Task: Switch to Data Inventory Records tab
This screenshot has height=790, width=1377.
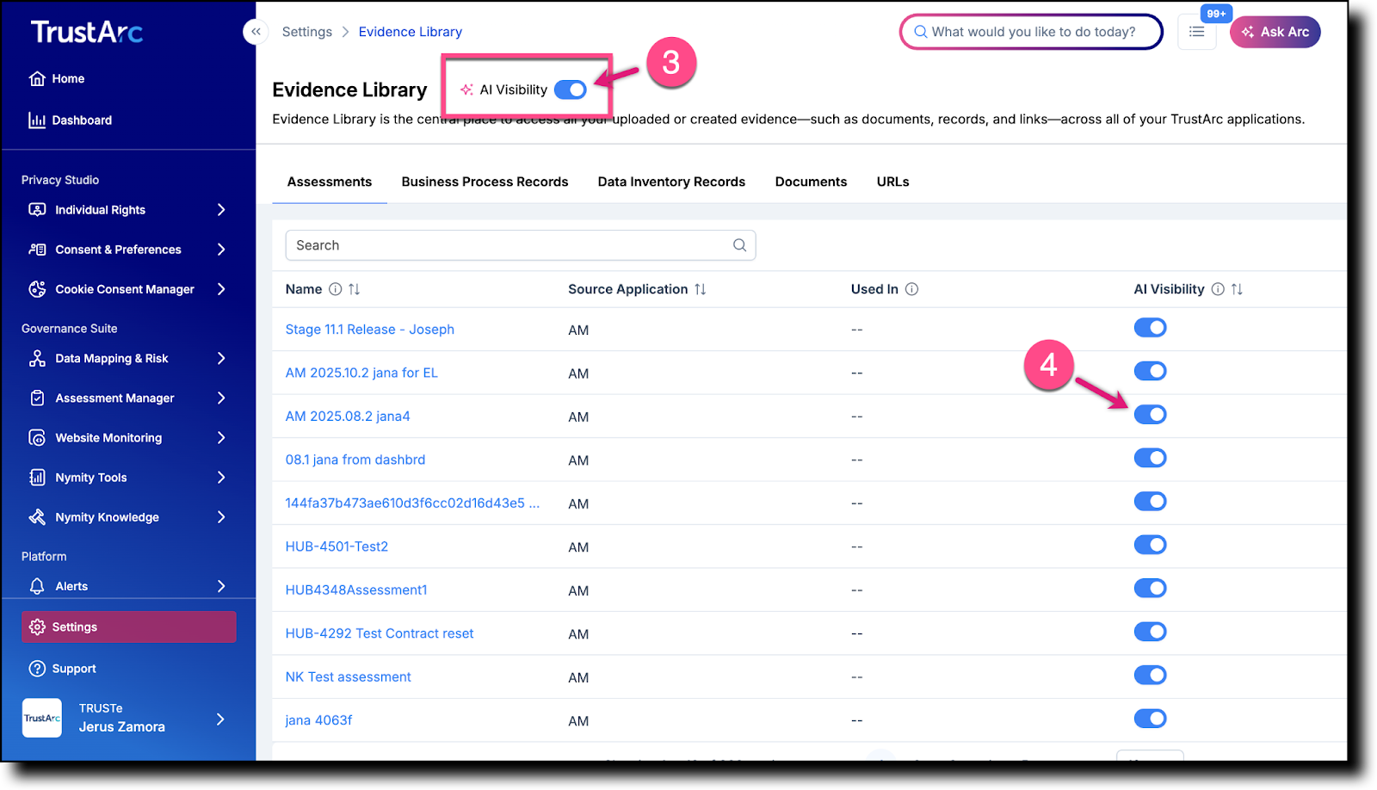Action: click(671, 182)
